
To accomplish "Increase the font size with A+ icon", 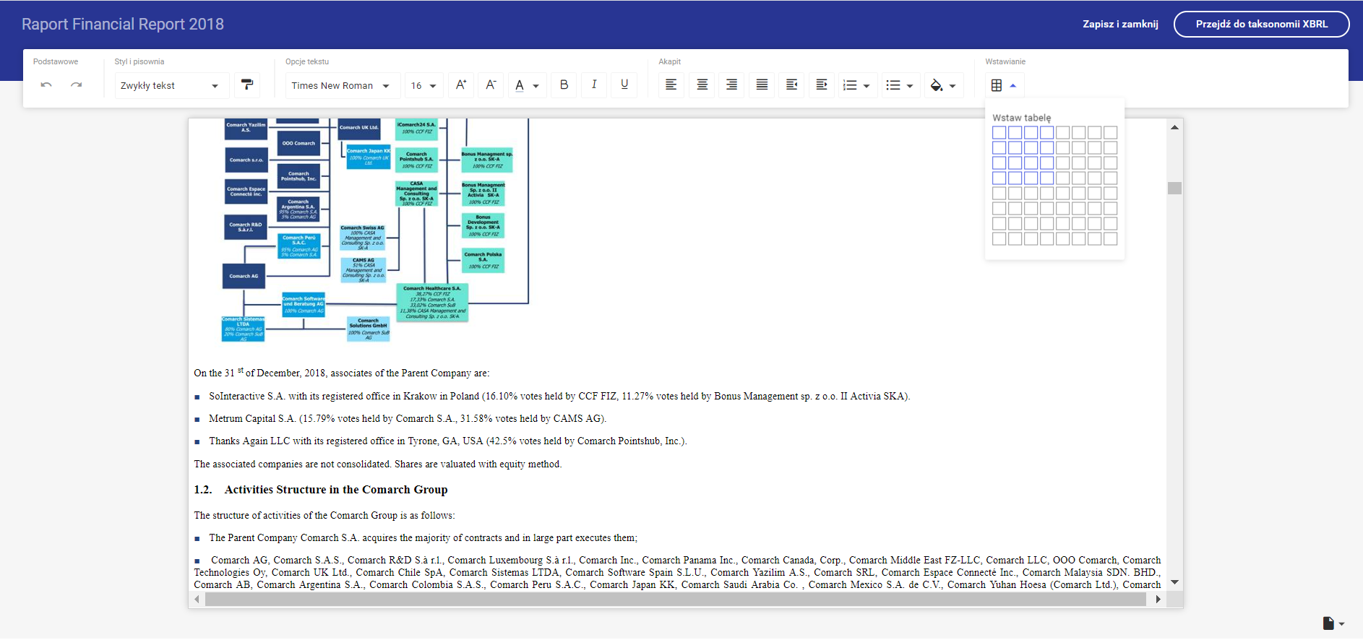I will coord(460,85).
